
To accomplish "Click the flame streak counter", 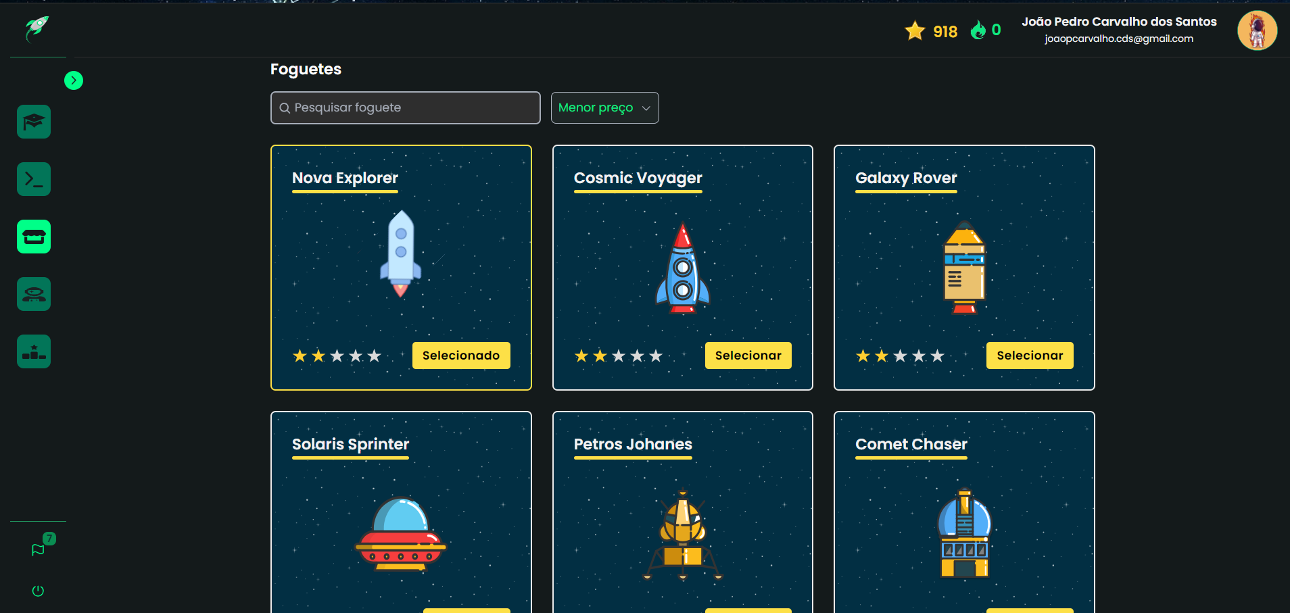I will point(986,30).
